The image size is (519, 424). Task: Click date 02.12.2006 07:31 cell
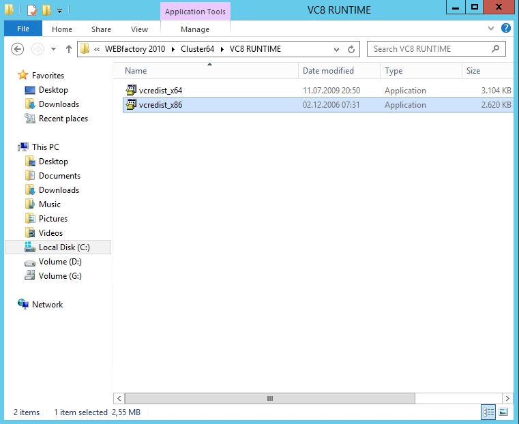click(331, 105)
